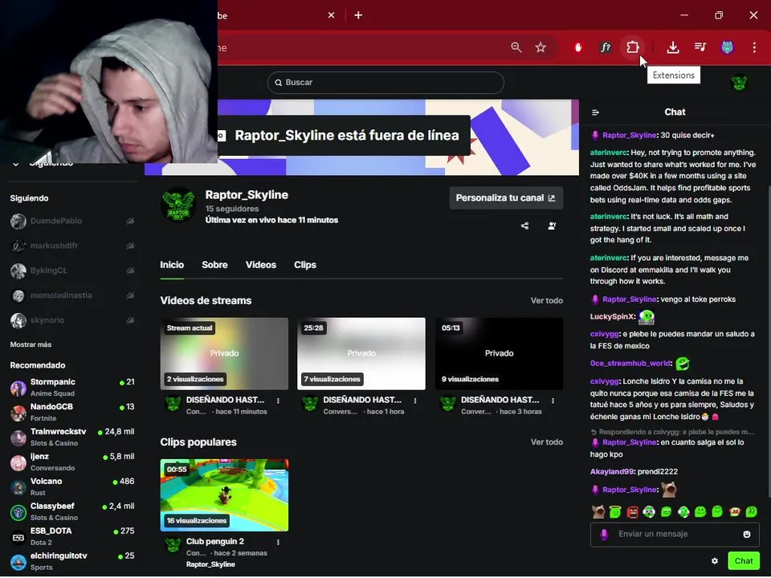Click the chat panel scrollbar

[x=768, y=342]
